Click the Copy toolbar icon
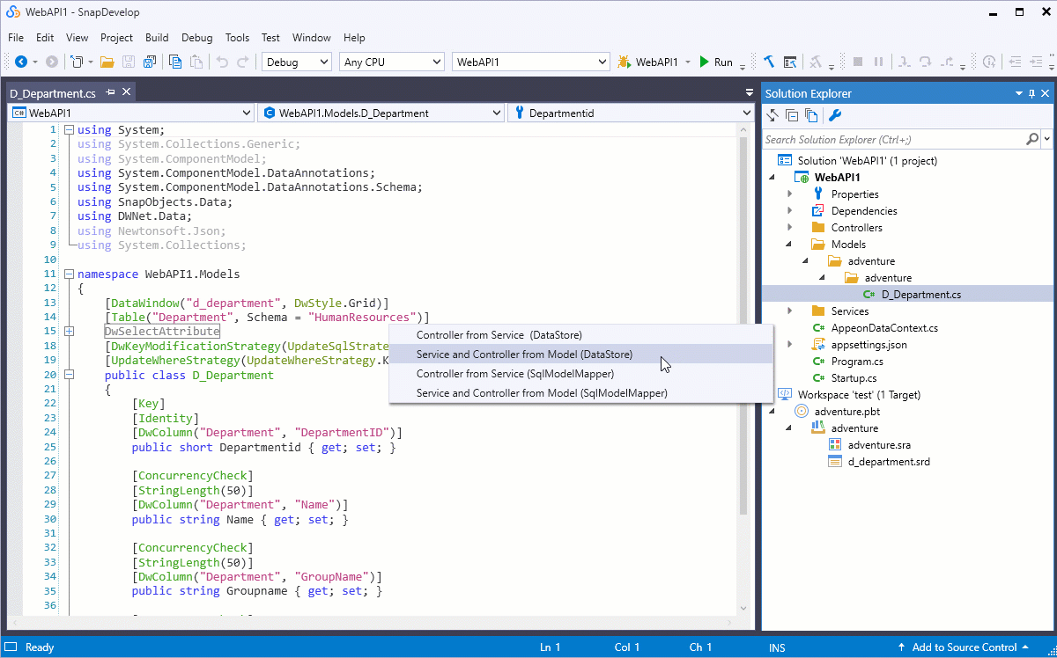This screenshot has height=658, width=1057. pyautogui.click(x=175, y=62)
